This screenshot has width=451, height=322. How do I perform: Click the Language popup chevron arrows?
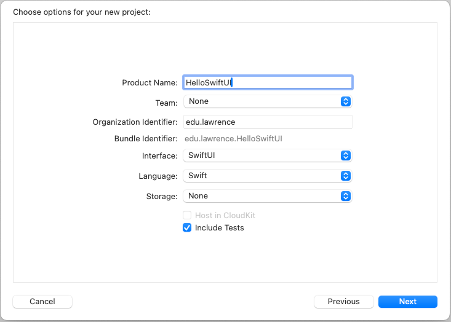pos(345,176)
